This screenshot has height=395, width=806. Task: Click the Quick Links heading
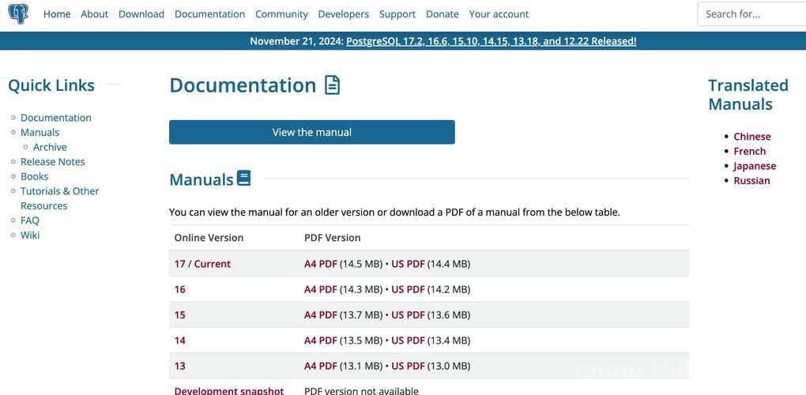(51, 85)
